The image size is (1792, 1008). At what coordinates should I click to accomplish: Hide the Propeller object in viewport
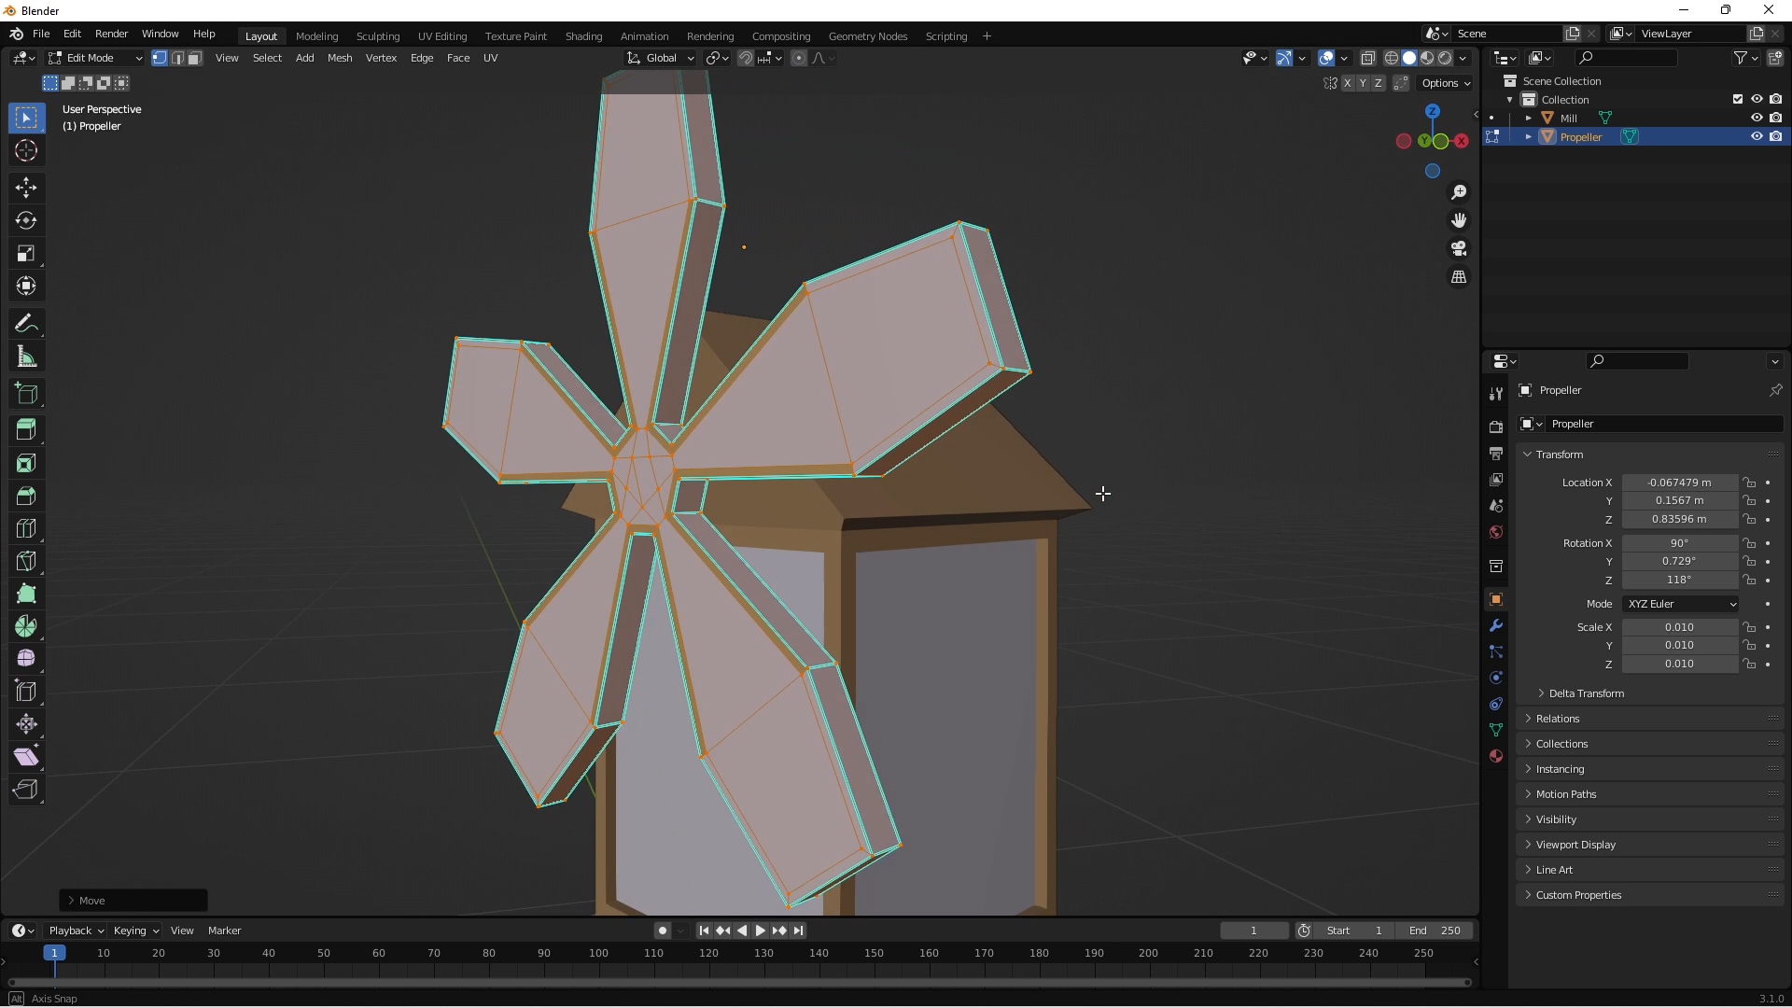click(1757, 136)
